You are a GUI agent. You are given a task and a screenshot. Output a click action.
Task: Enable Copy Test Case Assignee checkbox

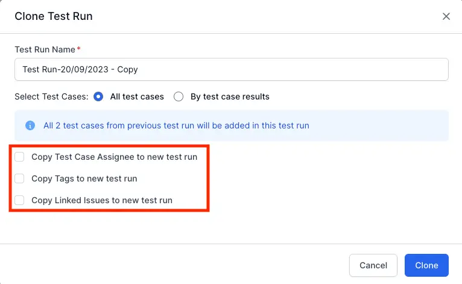(20, 157)
